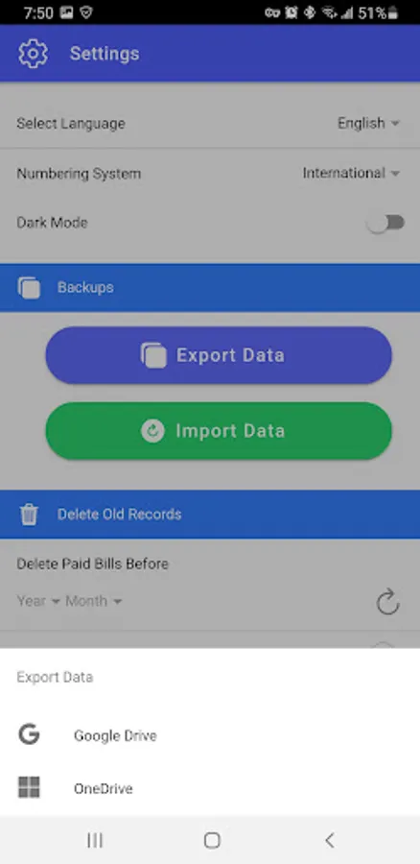Expand the International numbering system dropdown
420x864 pixels.
(x=351, y=173)
